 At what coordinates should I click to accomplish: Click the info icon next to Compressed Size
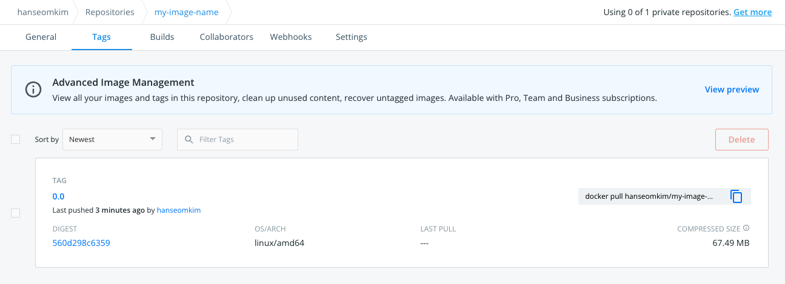(x=746, y=228)
